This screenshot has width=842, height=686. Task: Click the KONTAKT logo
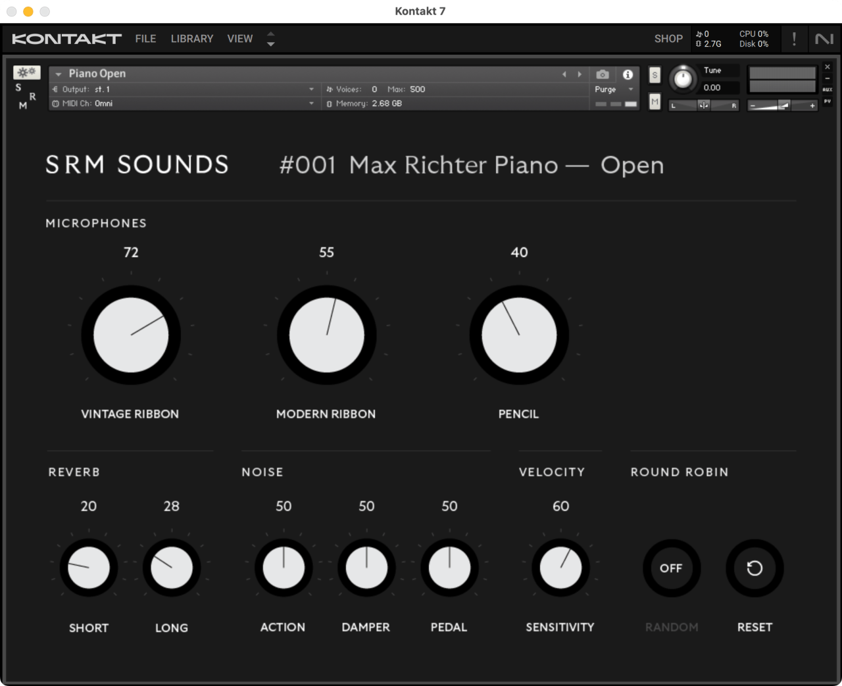point(66,38)
